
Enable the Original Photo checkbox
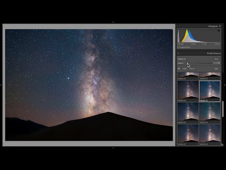pos(178,47)
